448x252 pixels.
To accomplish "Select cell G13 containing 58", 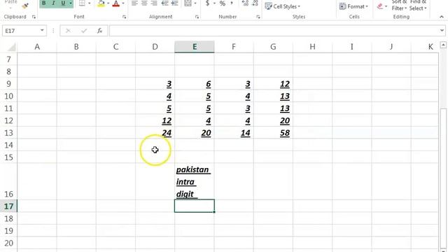I will [x=273, y=133].
